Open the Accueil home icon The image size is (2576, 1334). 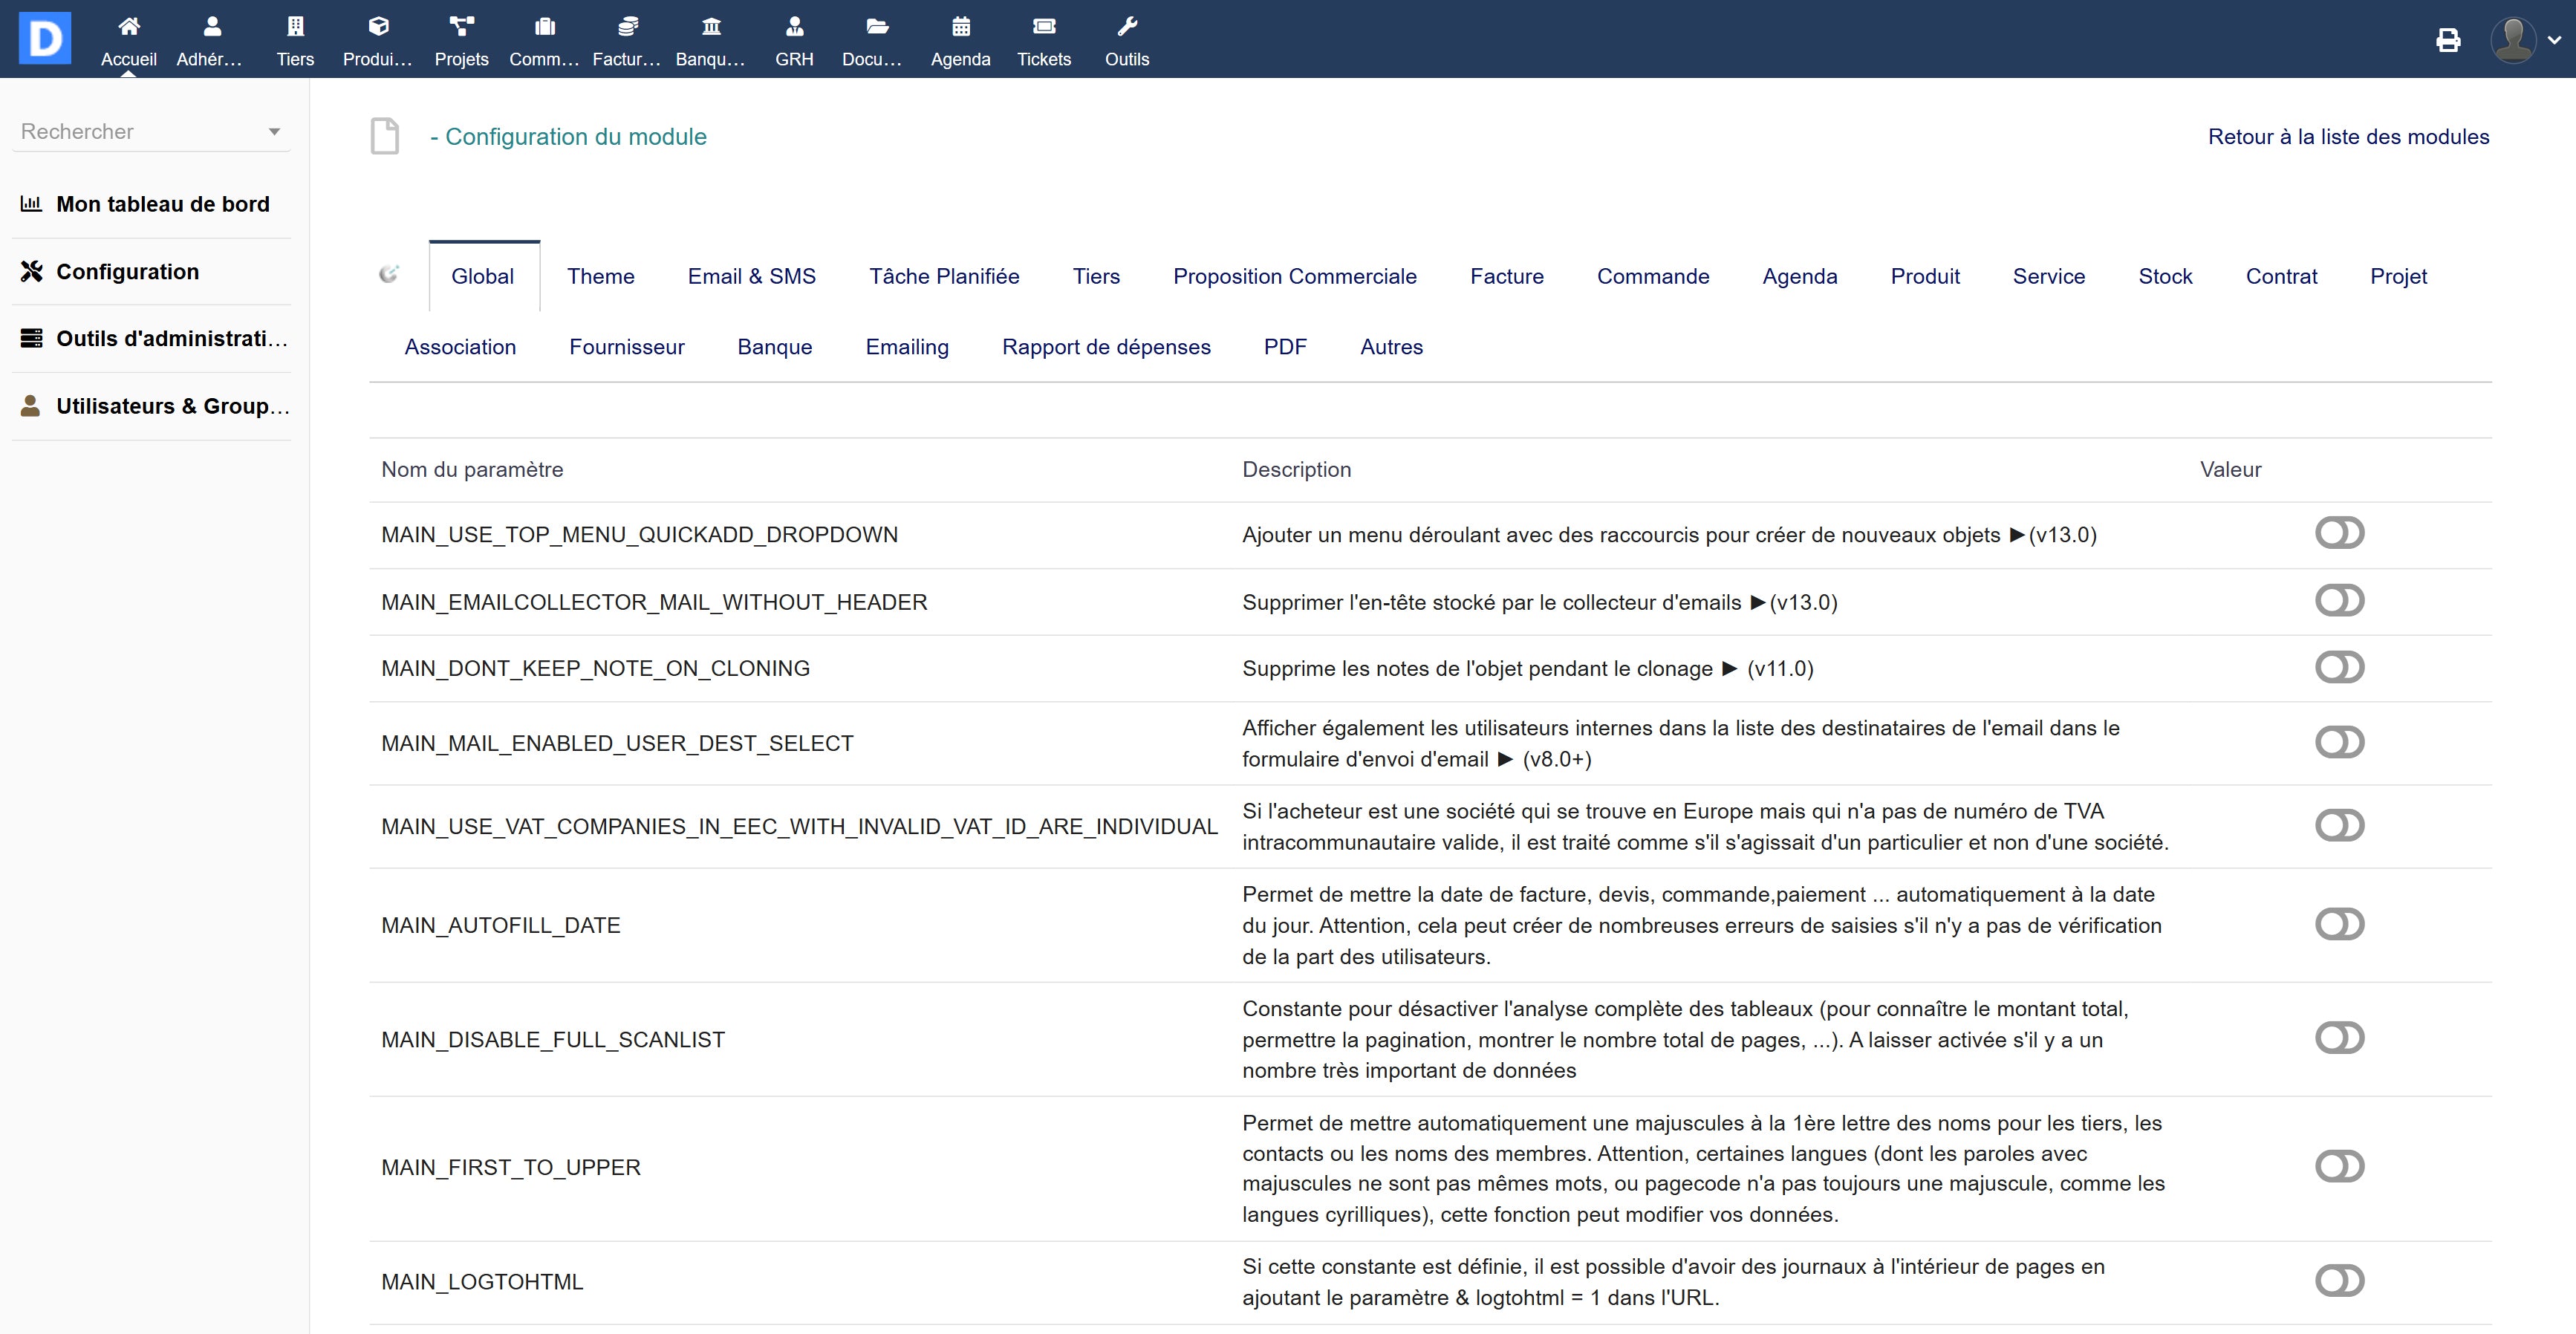pyautogui.click(x=128, y=27)
